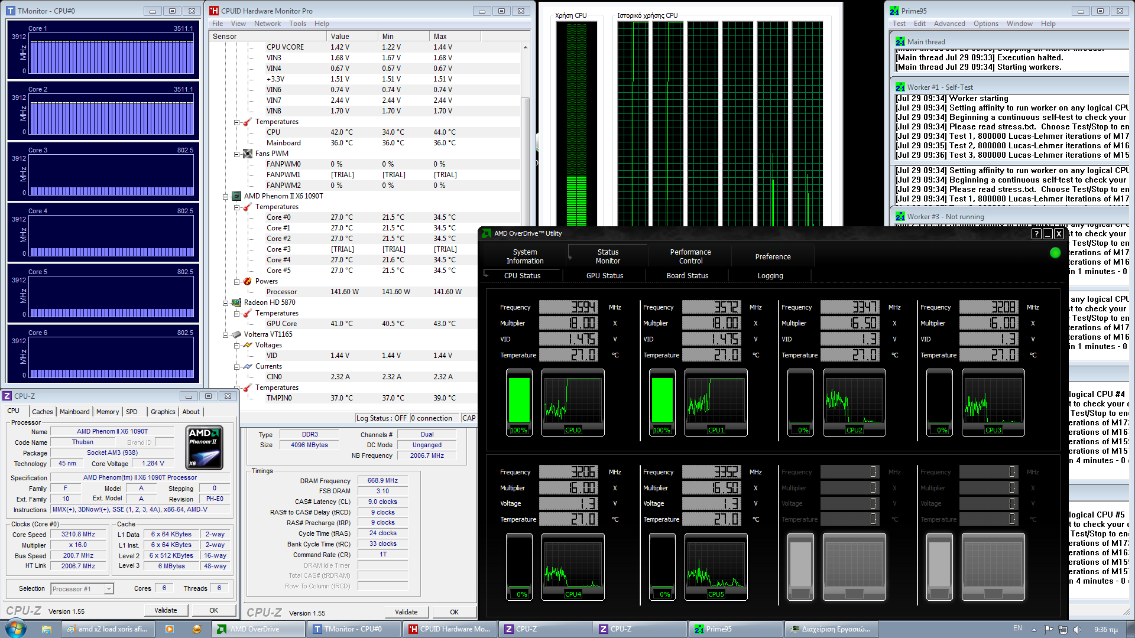
Task: Open the Windows Start orb
Action: [x=15, y=629]
